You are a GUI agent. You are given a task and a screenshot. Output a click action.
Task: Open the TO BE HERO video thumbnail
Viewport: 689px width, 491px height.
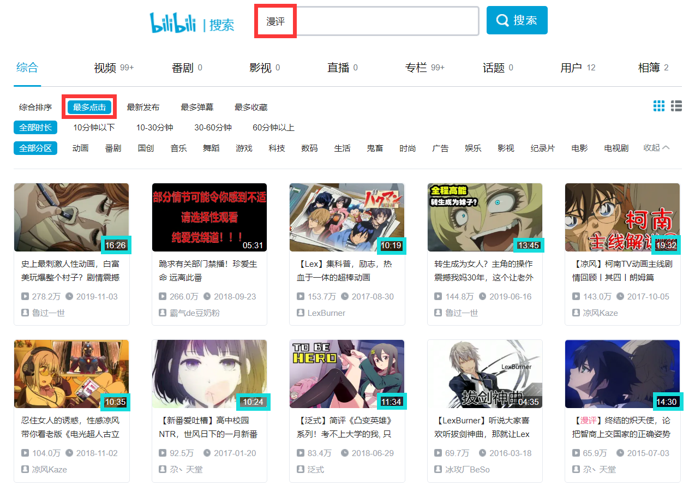click(347, 374)
